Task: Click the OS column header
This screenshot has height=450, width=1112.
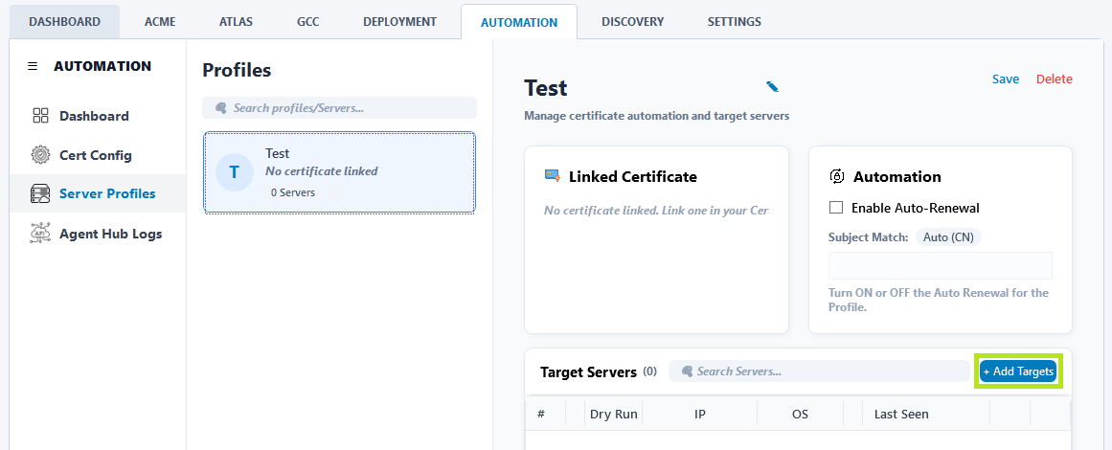Action: 800,414
